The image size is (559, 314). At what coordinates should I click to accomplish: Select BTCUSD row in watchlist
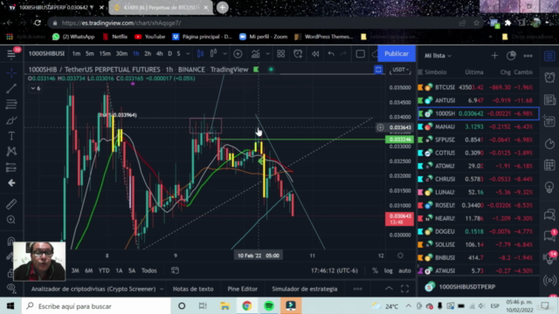pos(478,87)
